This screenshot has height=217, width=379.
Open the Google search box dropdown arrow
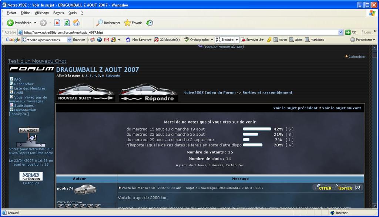click(69, 40)
